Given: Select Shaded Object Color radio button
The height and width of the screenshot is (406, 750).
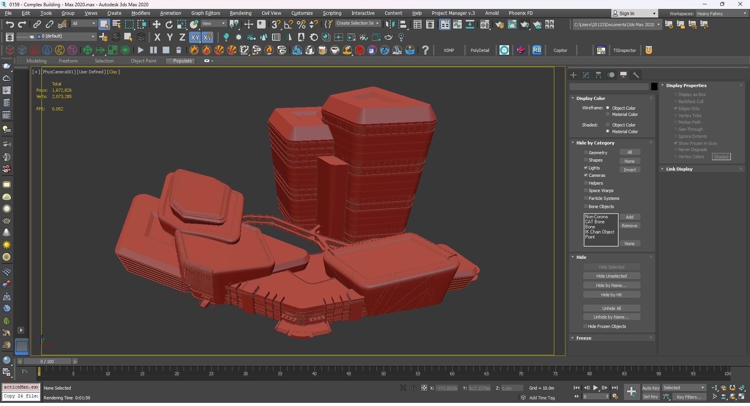Looking at the screenshot, I should coord(607,125).
